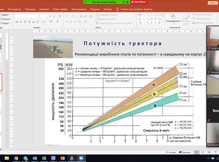Select the down arrow shape in the gallery
219x162 pixels.
tap(156, 19)
